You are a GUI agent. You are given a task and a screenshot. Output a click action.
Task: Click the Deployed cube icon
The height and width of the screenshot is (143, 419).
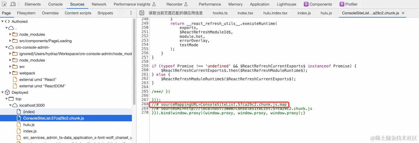tap(8, 92)
